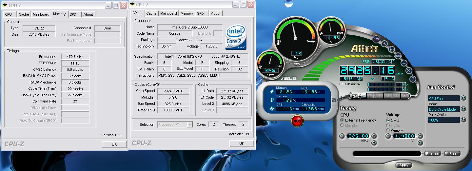This screenshot has width=472, height=171.
Task: Increase CPU frequency with the plus button
Action: click(x=374, y=136)
